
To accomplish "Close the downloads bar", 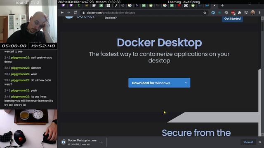I will [260, 142].
